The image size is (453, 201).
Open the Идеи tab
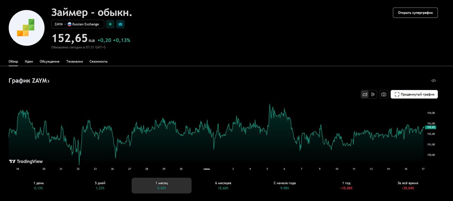pyautogui.click(x=29, y=61)
